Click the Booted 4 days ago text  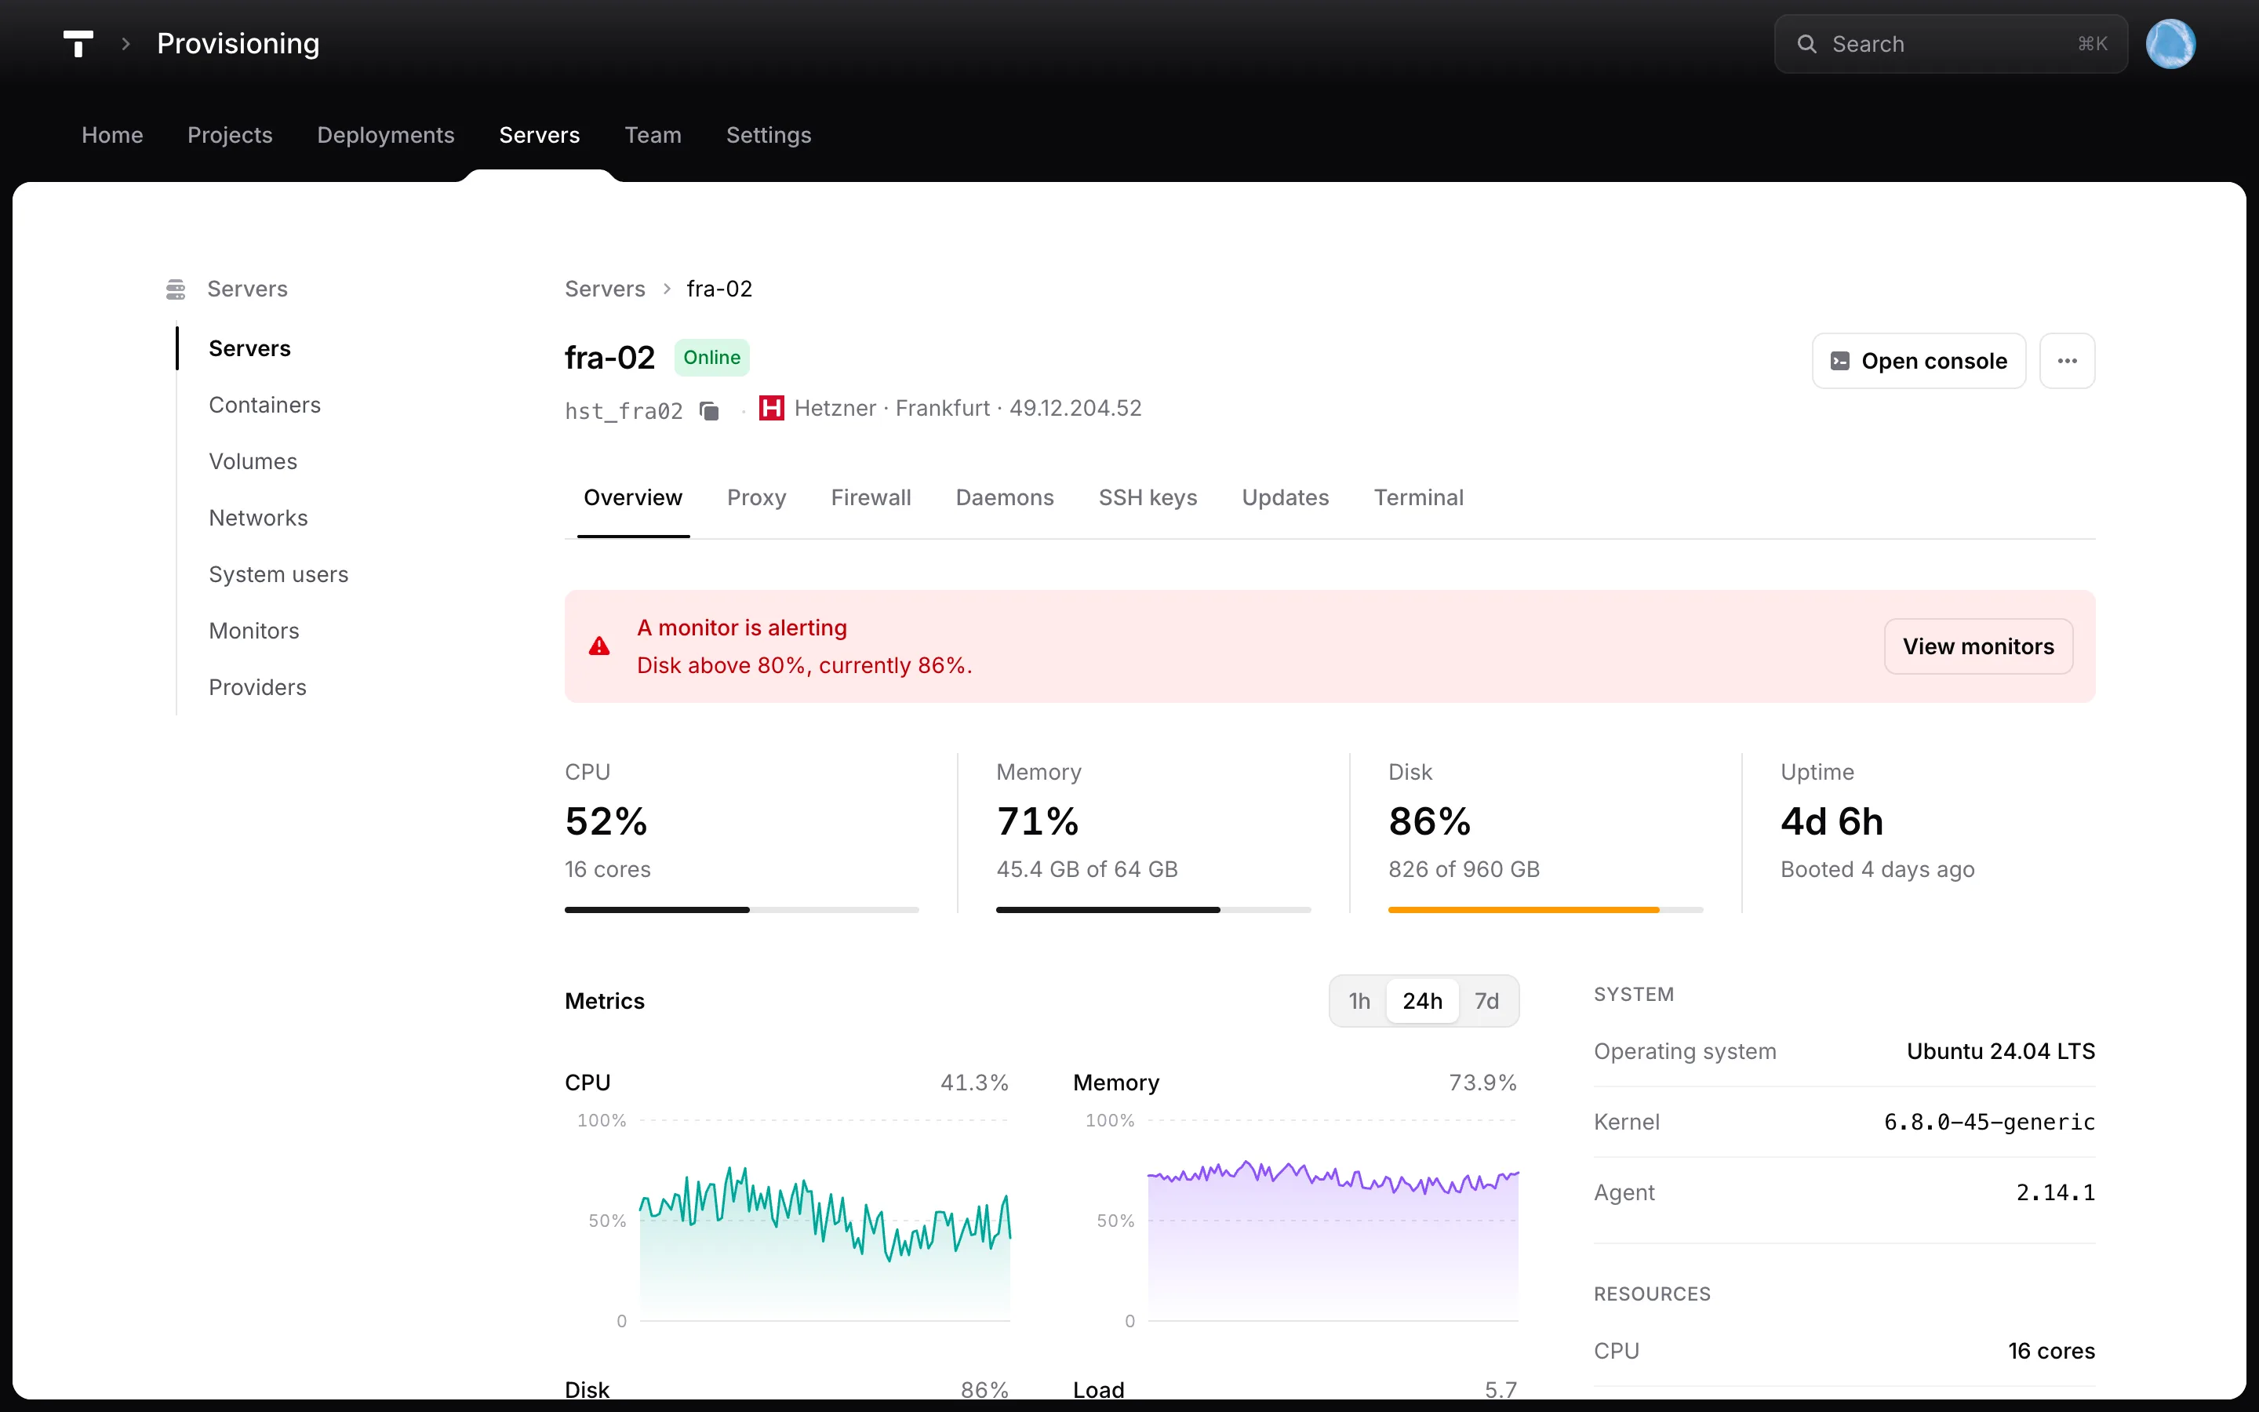pos(1877,869)
